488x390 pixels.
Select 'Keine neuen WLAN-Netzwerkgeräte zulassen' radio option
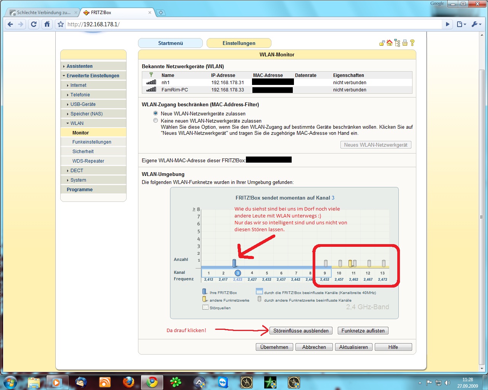coord(156,121)
